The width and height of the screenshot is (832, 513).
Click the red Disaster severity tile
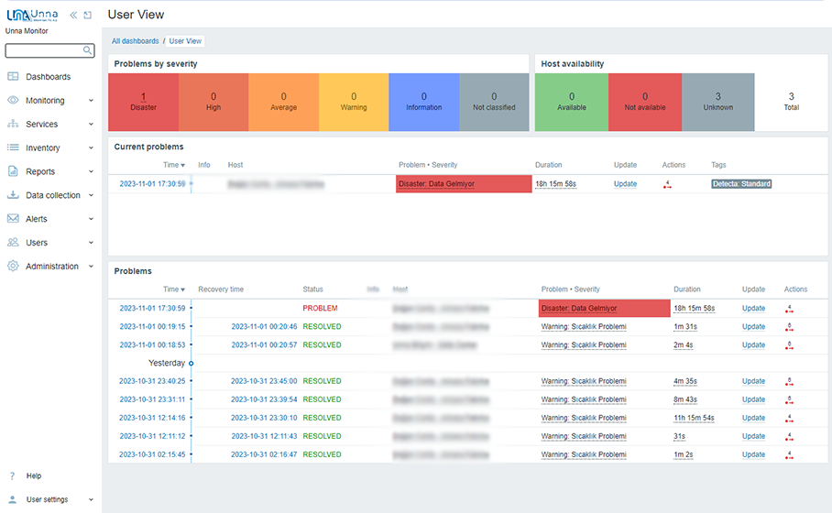pos(143,102)
